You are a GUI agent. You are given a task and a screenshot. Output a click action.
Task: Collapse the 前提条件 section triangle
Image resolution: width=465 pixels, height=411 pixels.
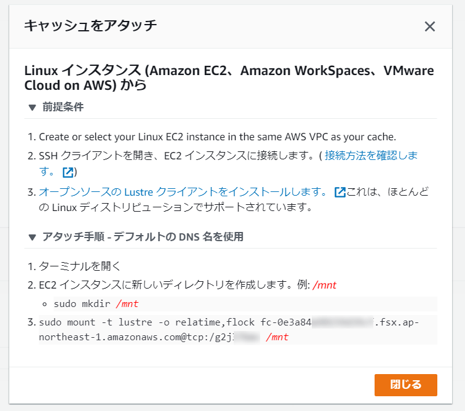tap(32, 108)
